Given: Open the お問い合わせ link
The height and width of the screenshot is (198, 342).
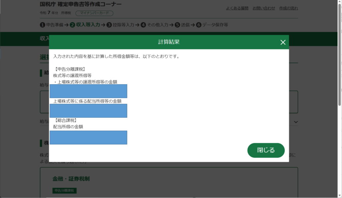Looking at the screenshot, I should (264, 8).
